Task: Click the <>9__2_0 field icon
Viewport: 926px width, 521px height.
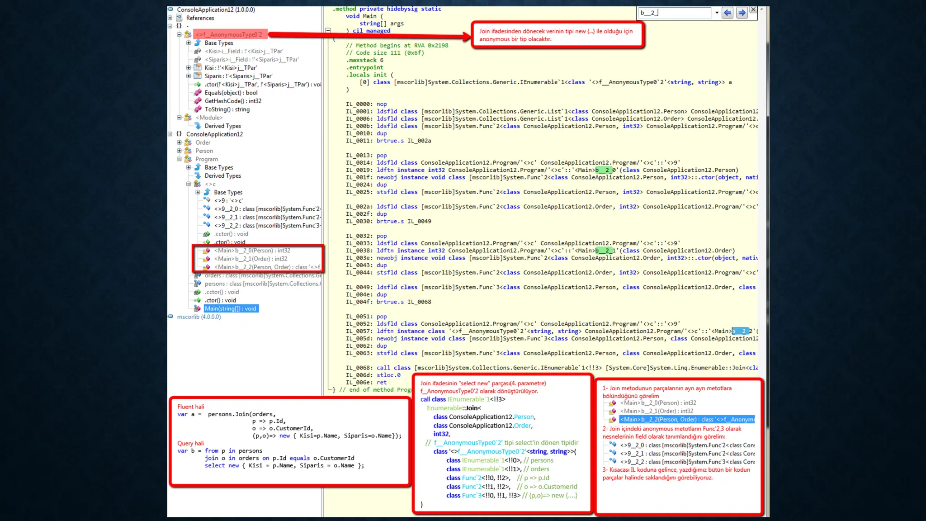Action: point(207,209)
